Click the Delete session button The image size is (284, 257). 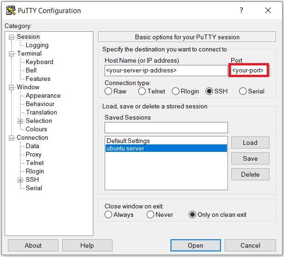250,174
